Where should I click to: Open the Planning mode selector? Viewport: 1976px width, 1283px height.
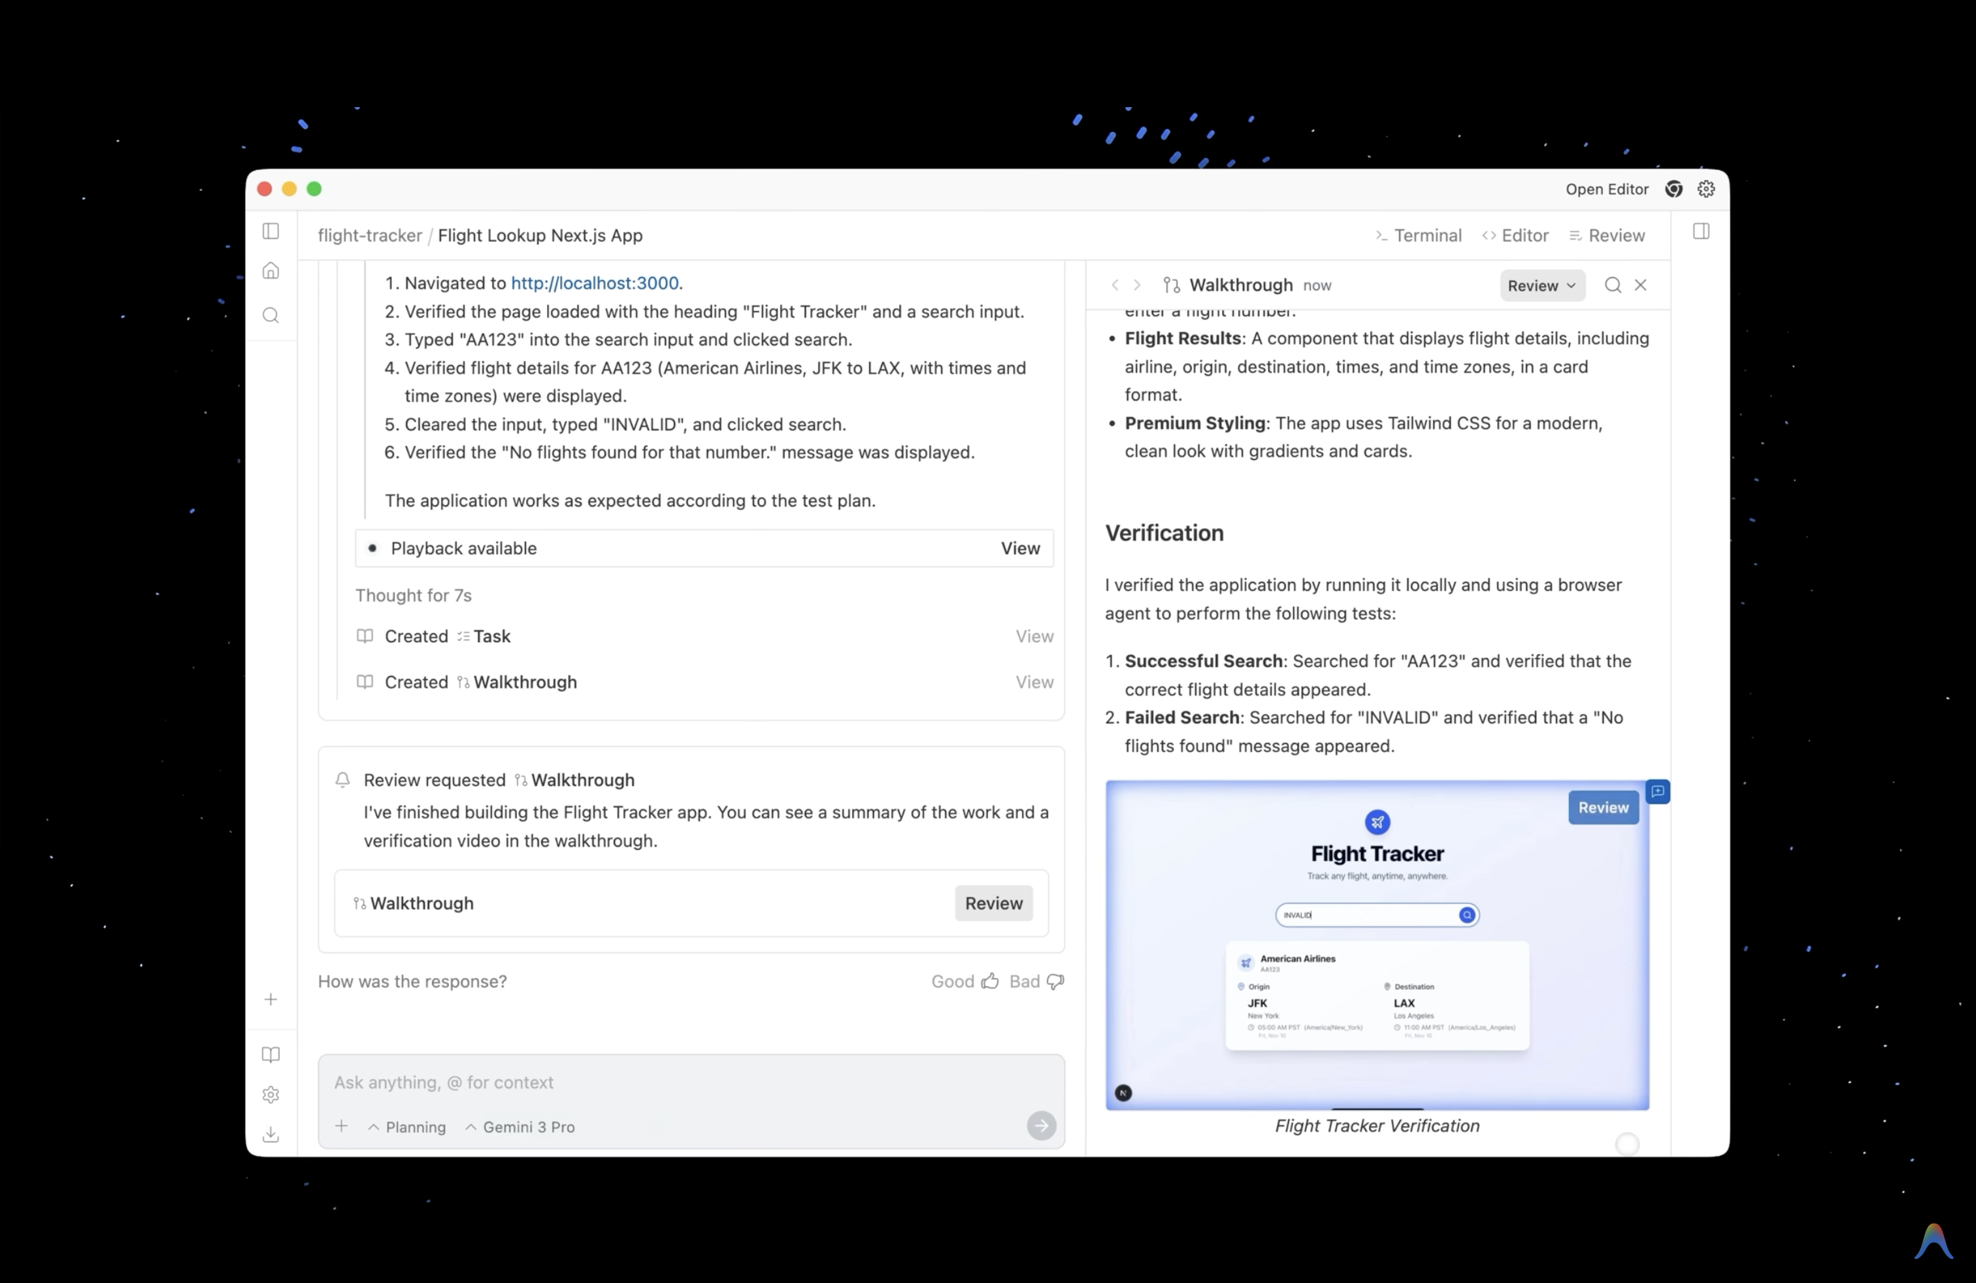click(407, 1127)
